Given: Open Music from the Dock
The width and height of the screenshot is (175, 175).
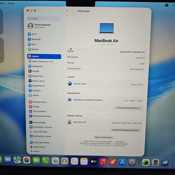Looking at the screenshot, I should pyautogui.click(x=103, y=161).
